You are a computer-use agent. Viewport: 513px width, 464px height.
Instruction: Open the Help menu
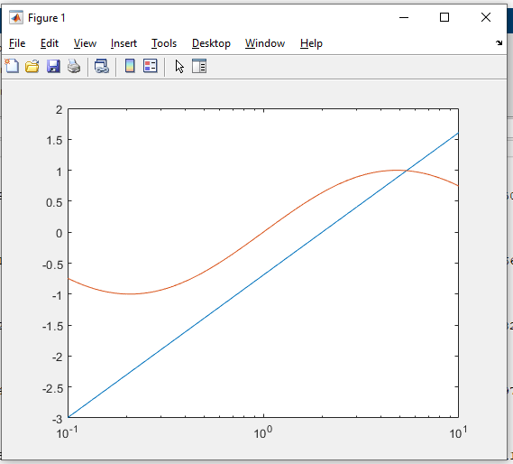click(x=311, y=43)
